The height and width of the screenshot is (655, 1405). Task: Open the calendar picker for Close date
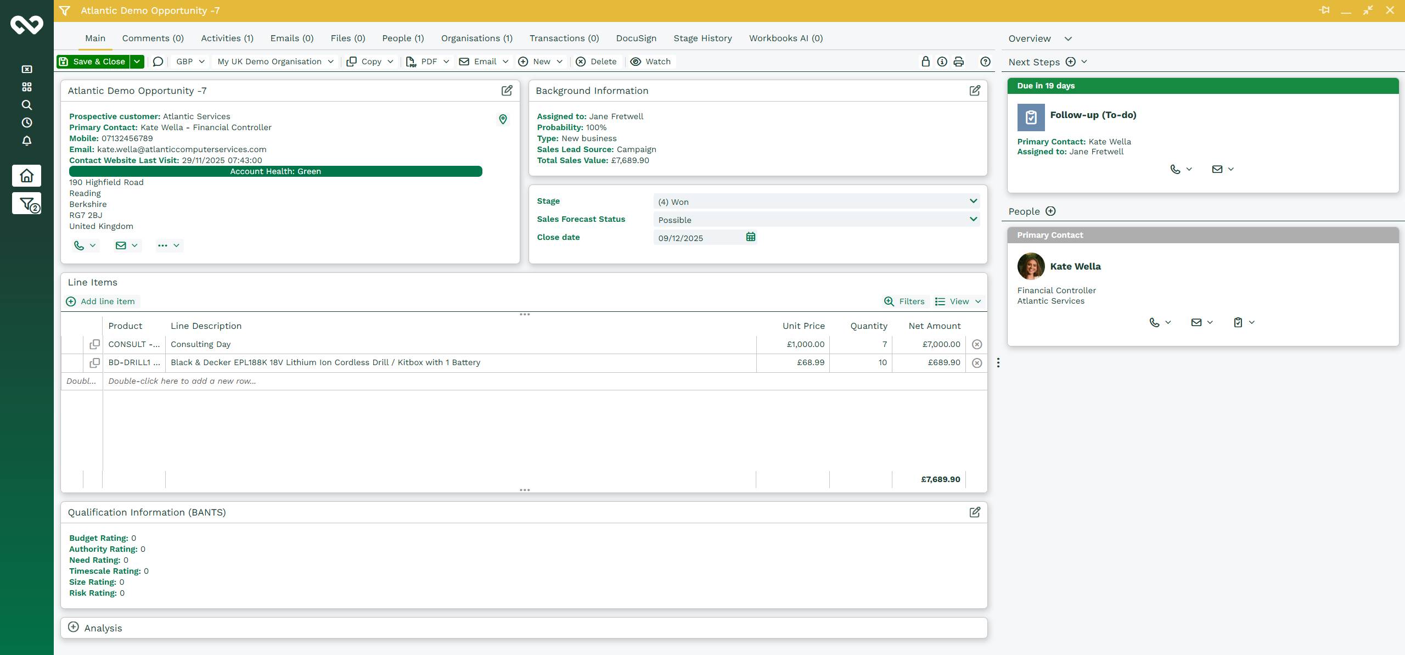(x=750, y=237)
